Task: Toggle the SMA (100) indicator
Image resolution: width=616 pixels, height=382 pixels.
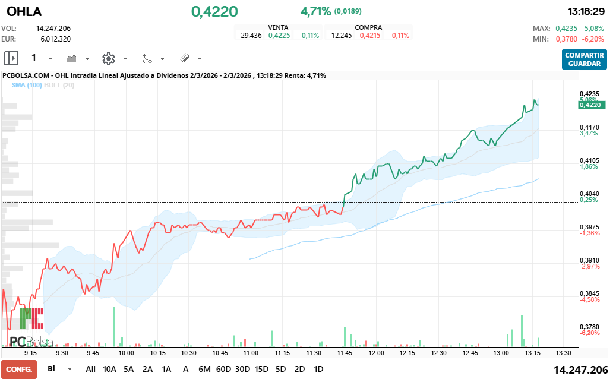Action: [27, 85]
